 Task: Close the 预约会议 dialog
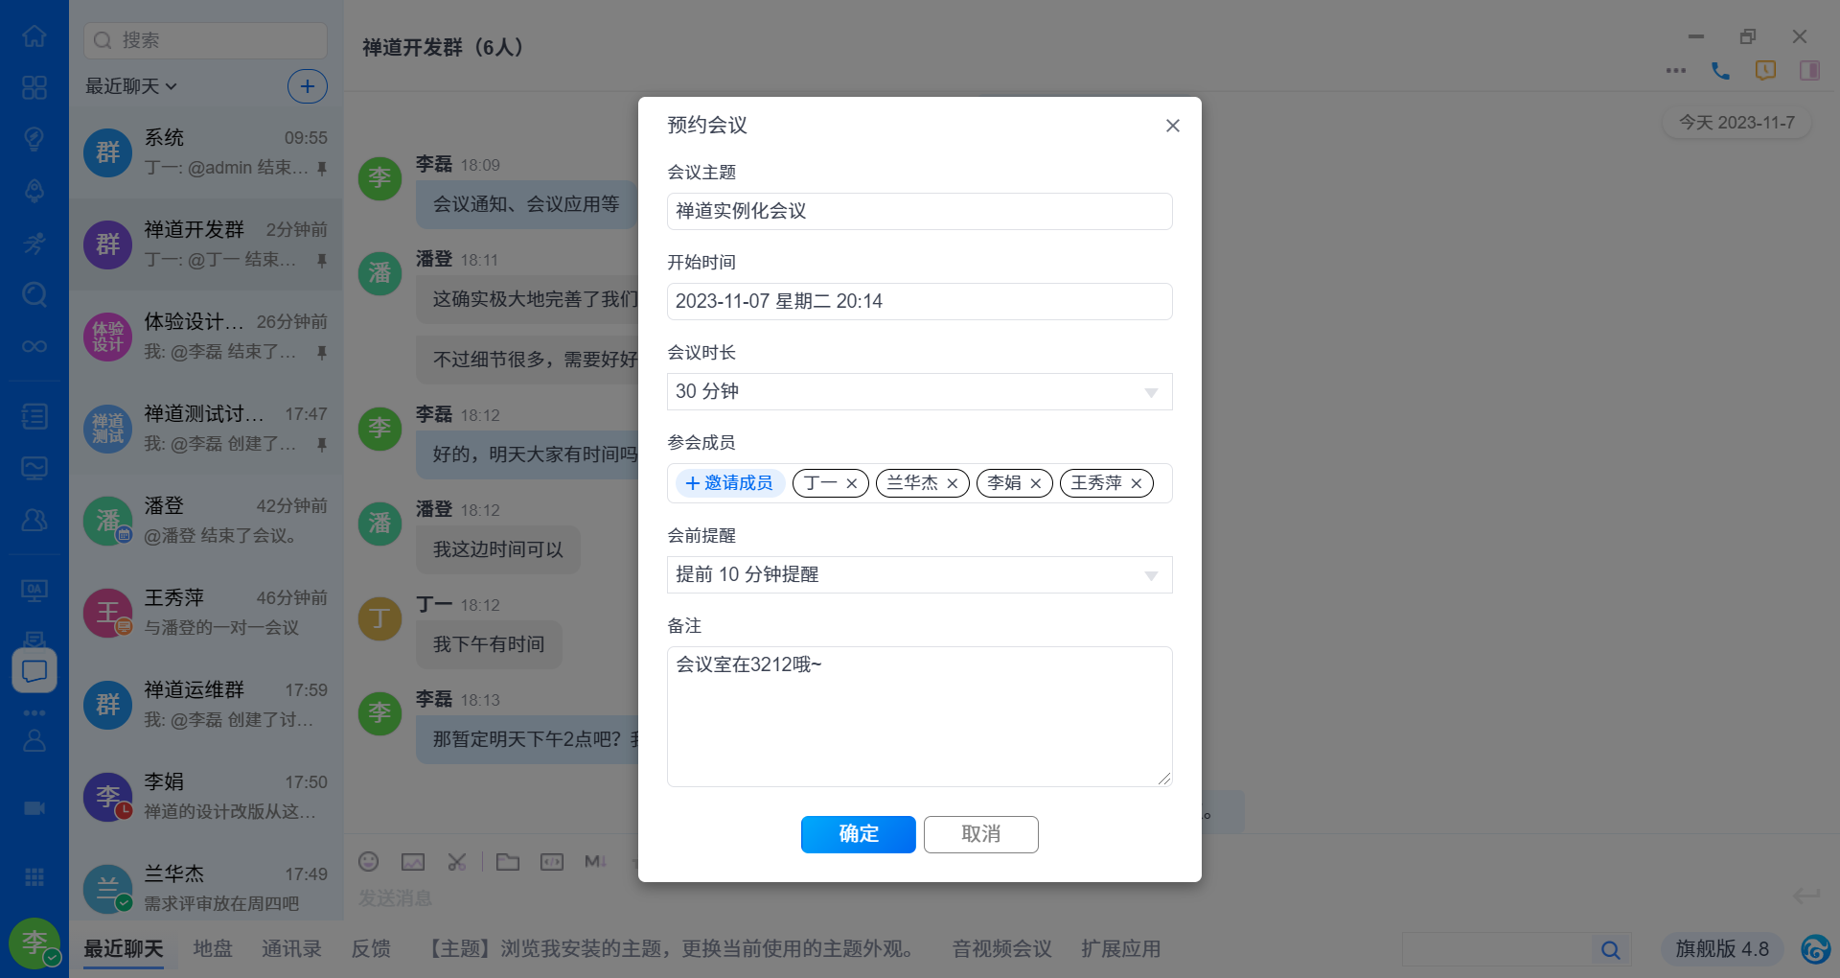pyautogui.click(x=1172, y=126)
